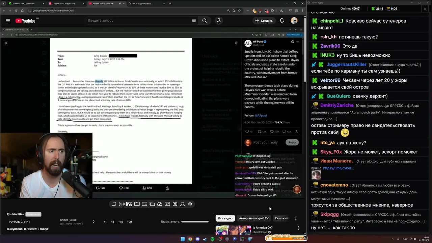The image size is (432, 243).
Task: Mute the Epstein Files tab via its speaker icon
Action: pyautogui.click(x=119, y=3)
